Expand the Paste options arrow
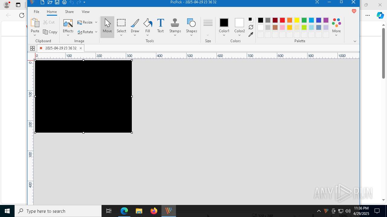The height and width of the screenshot is (217, 387). click(x=35, y=35)
